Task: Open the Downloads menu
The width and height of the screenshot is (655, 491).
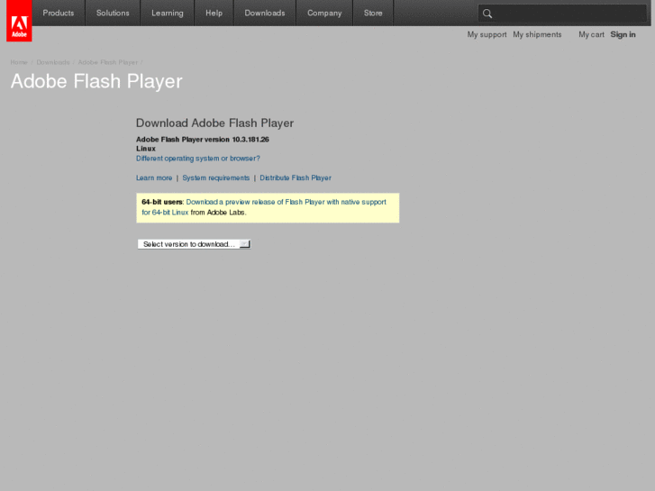Action: (x=265, y=13)
